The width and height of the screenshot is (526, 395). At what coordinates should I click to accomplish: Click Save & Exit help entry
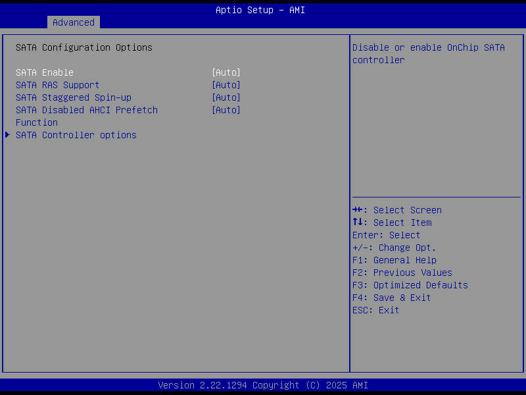click(x=391, y=298)
